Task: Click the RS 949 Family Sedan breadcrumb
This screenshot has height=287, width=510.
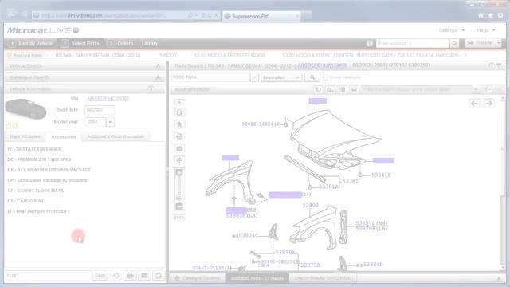Action: pos(98,56)
